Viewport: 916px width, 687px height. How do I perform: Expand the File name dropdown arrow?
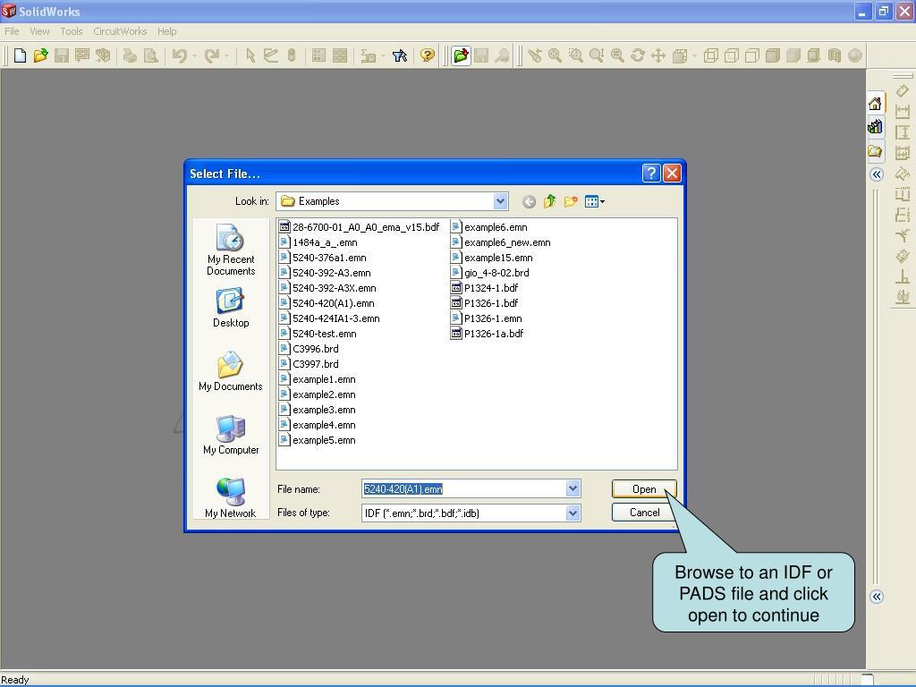pos(573,488)
